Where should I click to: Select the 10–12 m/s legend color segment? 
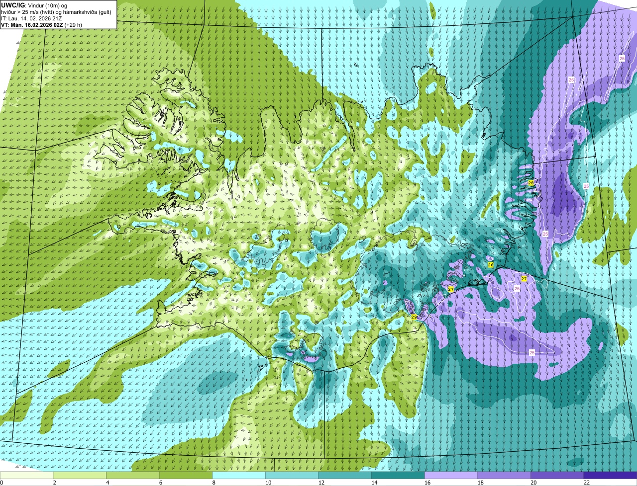[292, 475]
